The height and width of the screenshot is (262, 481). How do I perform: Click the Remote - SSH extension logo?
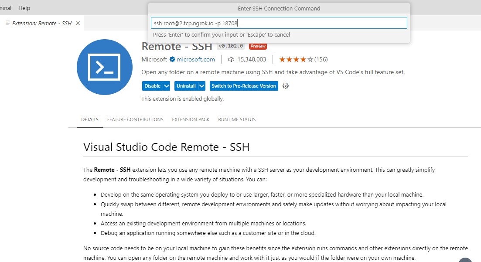(x=105, y=67)
